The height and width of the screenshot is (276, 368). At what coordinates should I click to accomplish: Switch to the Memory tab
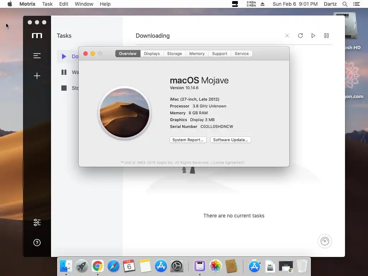click(197, 54)
